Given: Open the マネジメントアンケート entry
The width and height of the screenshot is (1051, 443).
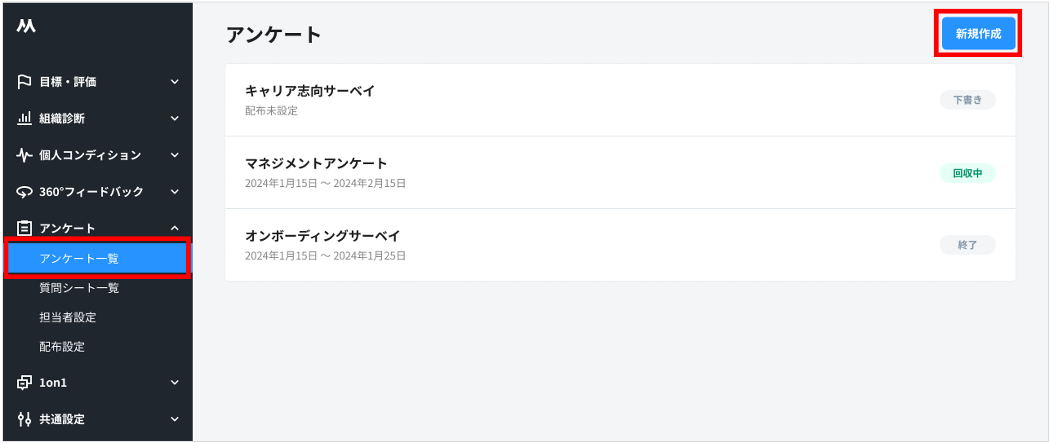Looking at the screenshot, I should (x=316, y=163).
